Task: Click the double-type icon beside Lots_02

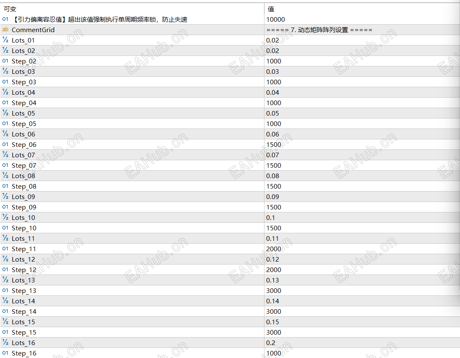Action: pos(5,50)
